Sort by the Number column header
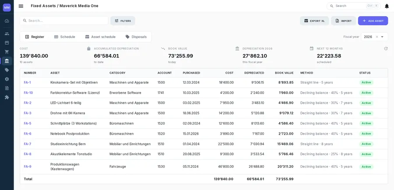Image resolution: width=394 pixels, height=190 pixels. [30, 73]
